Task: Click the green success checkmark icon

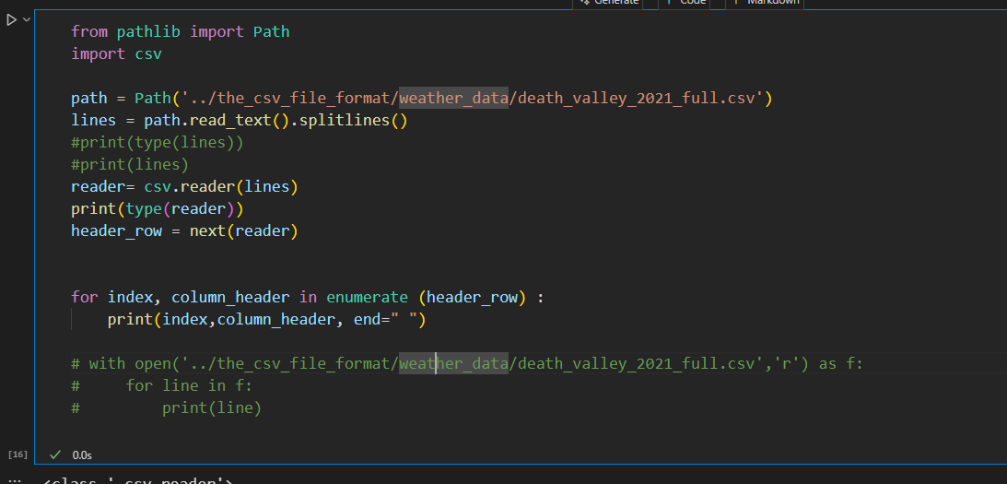Action: 55,454
